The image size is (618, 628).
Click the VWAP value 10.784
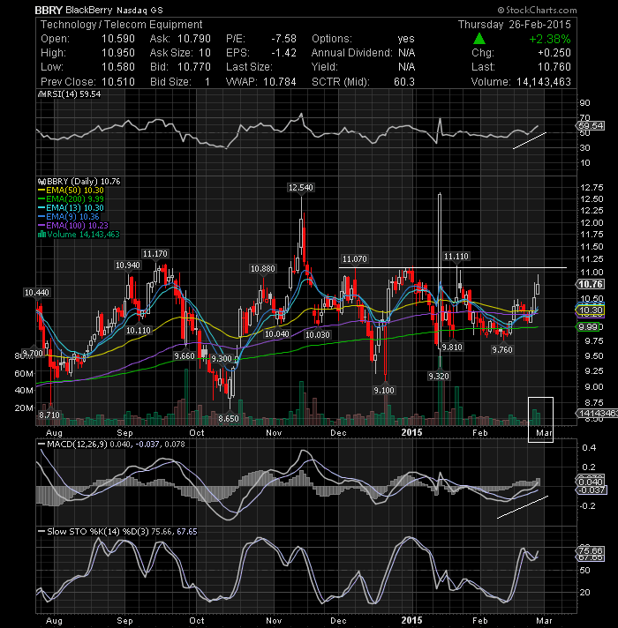279,82
